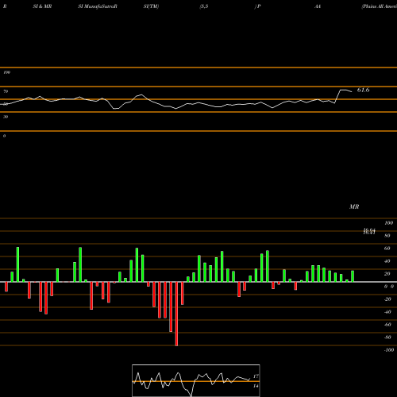Screen dimensions: 397x397
Task: Click the RSI value label 61.6
Action: [x=363, y=91]
